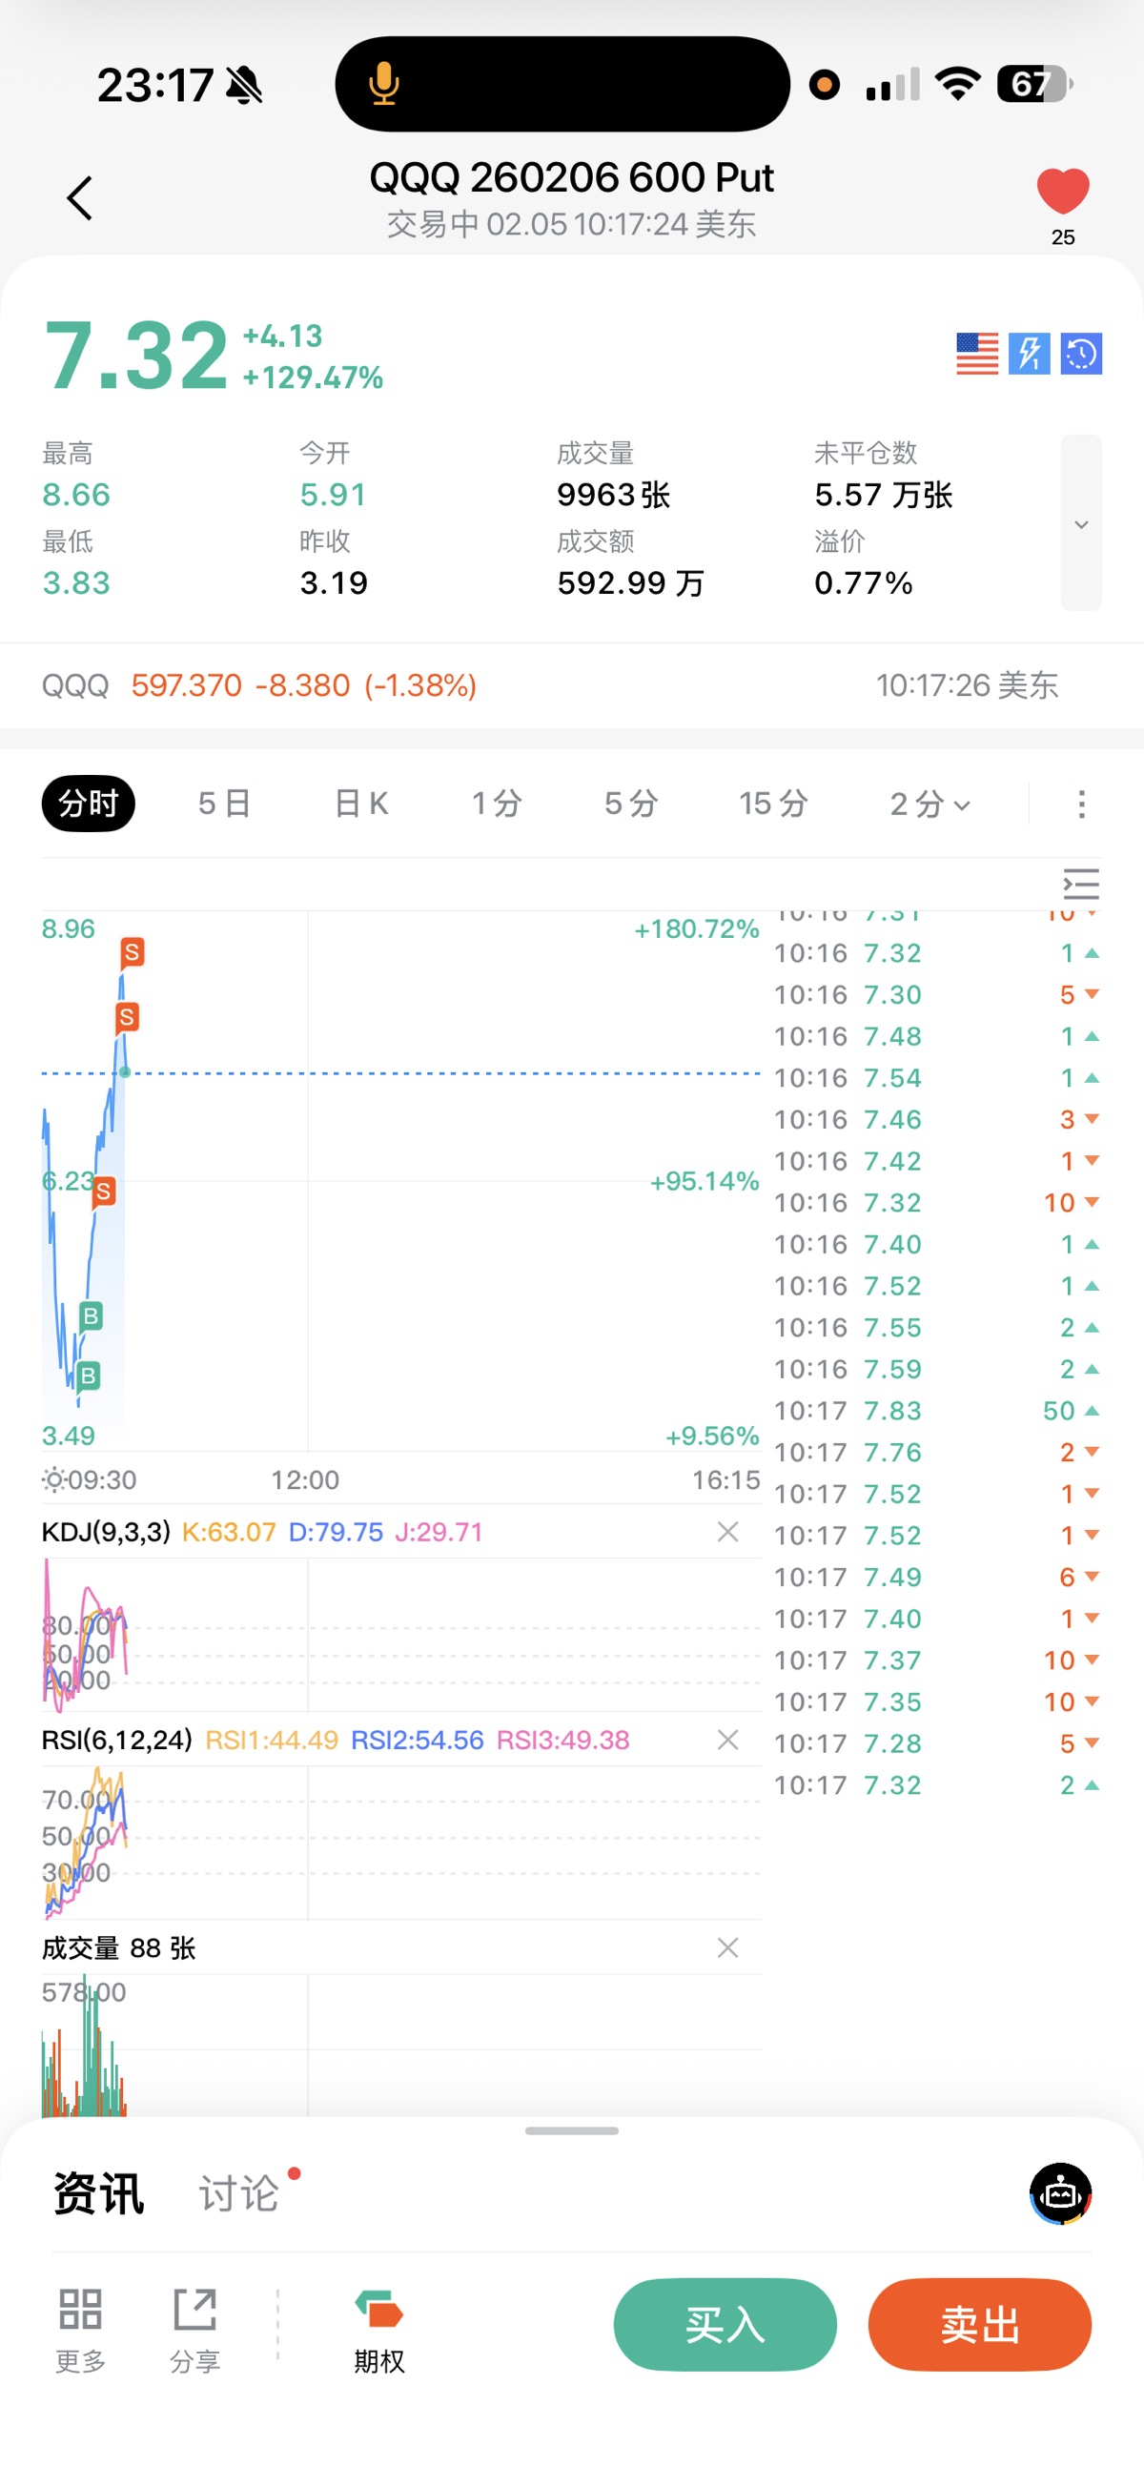Close the 成交量 volume panel

pyautogui.click(x=728, y=1948)
